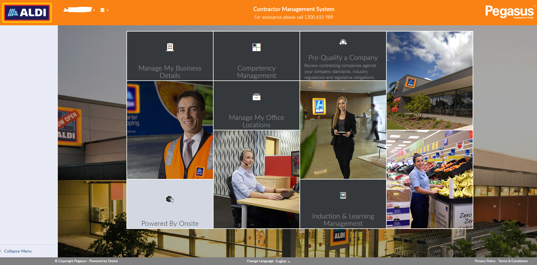Image resolution: width=537 pixels, height=265 pixels.
Task: Click the Powered By Onsite globe icon
Action: (x=170, y=199)
